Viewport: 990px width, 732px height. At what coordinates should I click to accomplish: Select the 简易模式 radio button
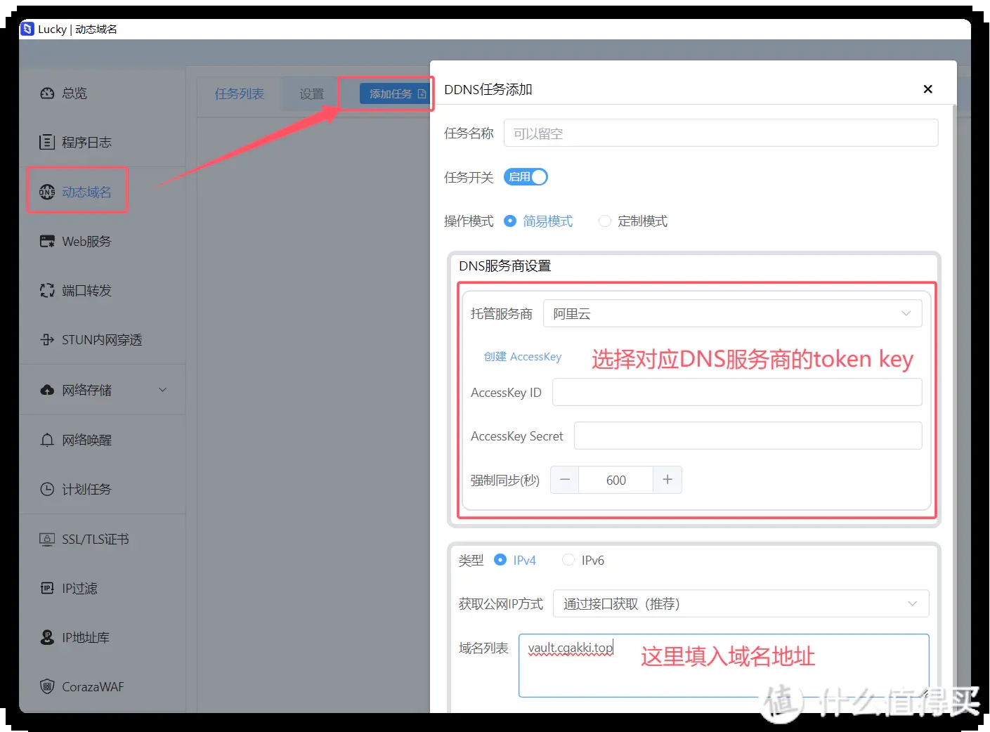(x=510, y=221)
